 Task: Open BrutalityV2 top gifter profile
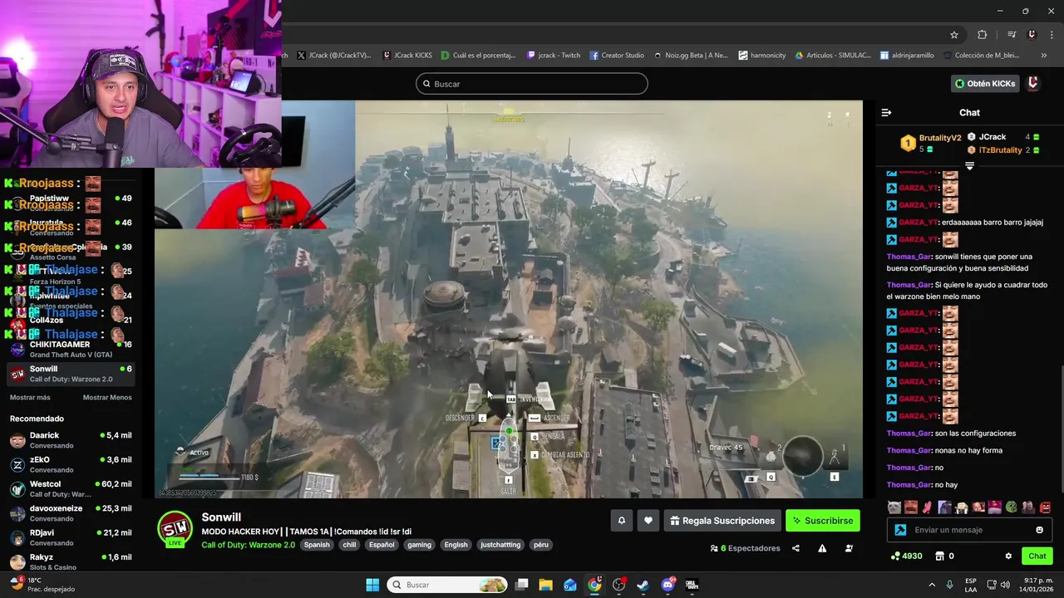939,138
